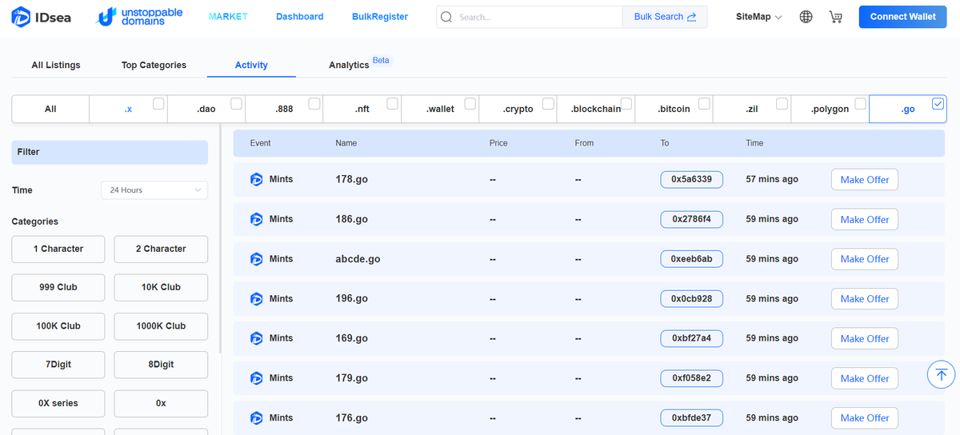Click the Mints icon in 179.go row
This screenshot has width=960, height=435.
pos(257,378)
